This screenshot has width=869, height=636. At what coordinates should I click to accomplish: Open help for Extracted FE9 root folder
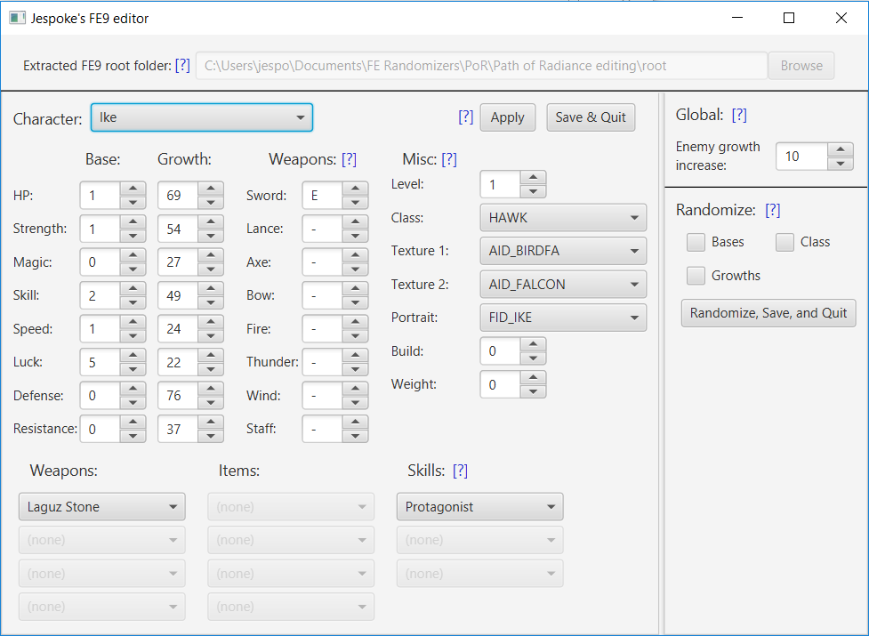pos(182,65)
